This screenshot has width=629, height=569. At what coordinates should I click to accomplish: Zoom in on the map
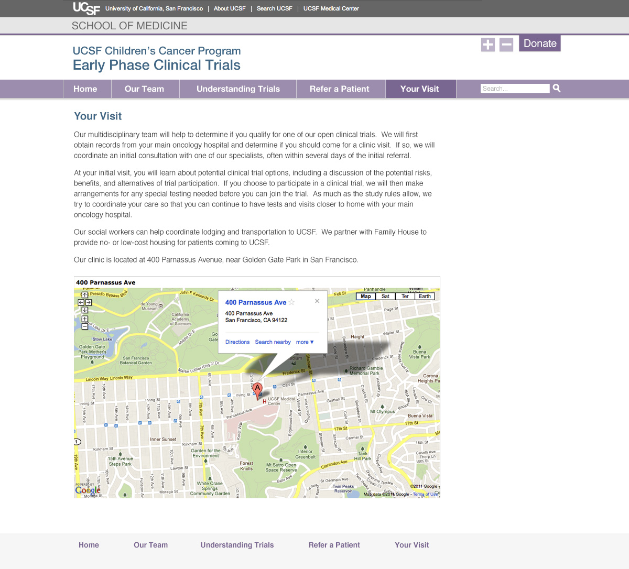(84, 319)
